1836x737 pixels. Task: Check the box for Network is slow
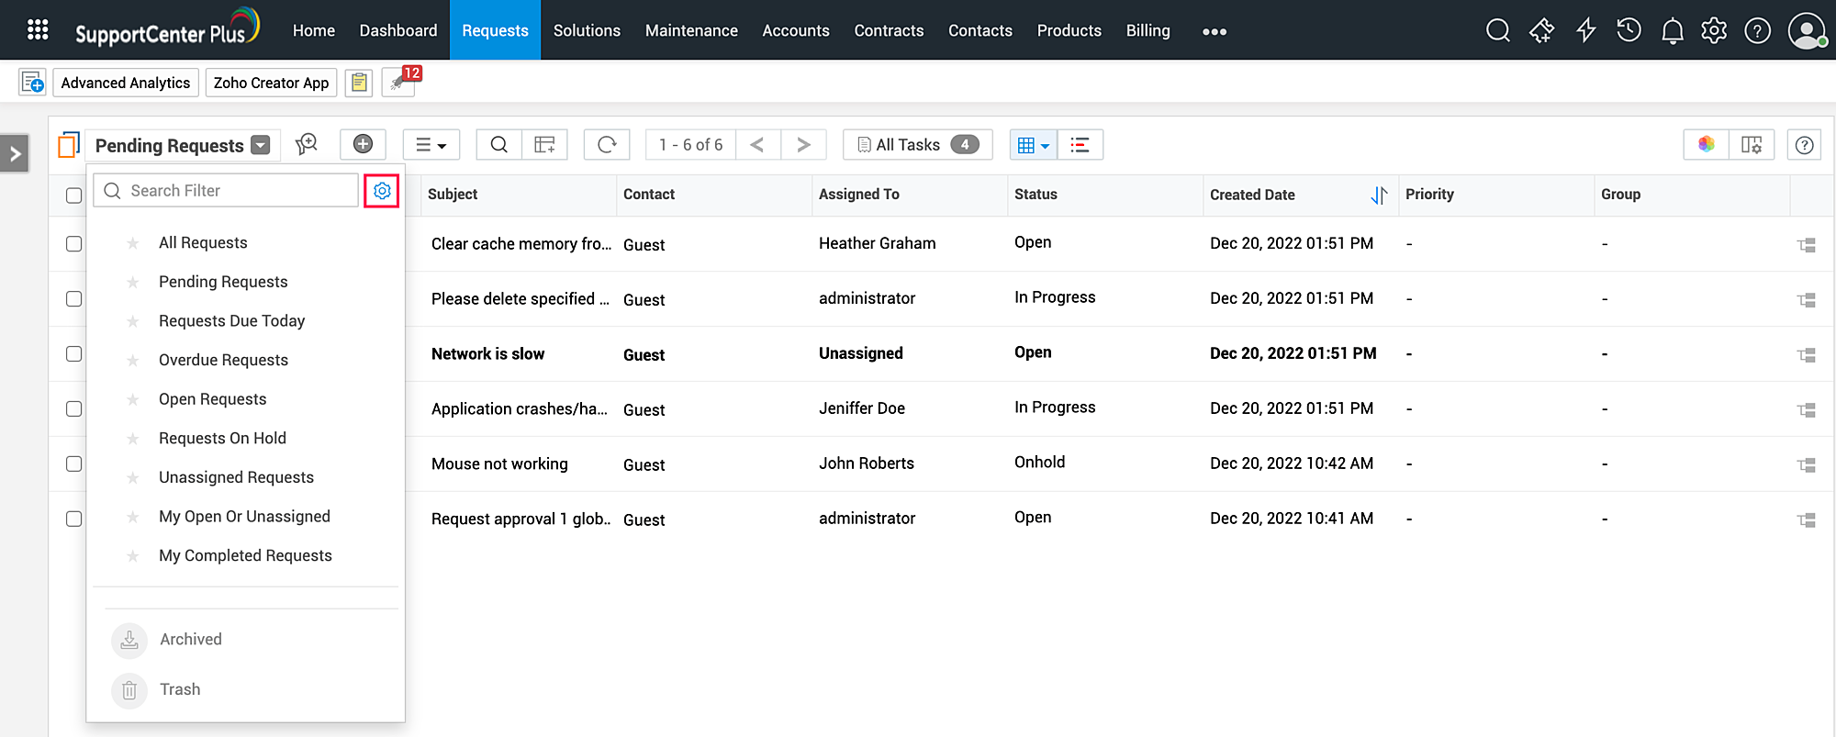(74, 354)
